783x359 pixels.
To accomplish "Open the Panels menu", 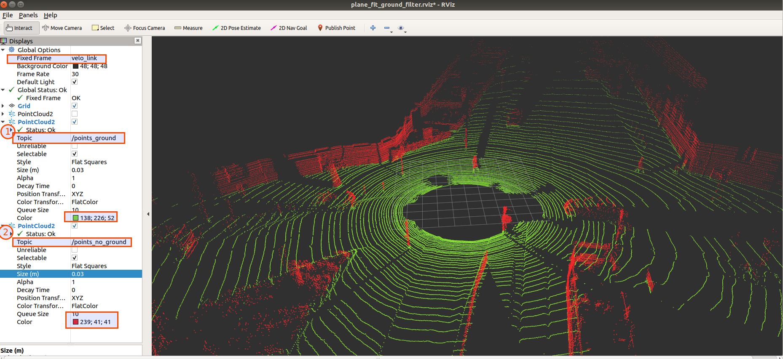I will (28, 15).
